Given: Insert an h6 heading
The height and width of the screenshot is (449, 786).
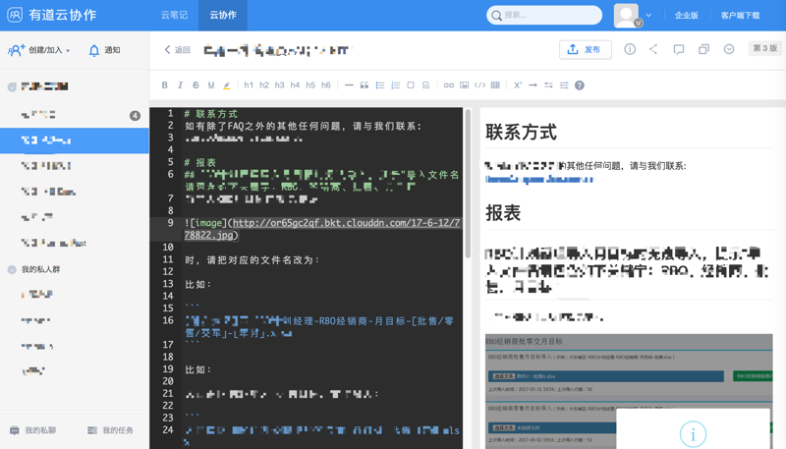Looking at the screenshot, I should [326, 85].
